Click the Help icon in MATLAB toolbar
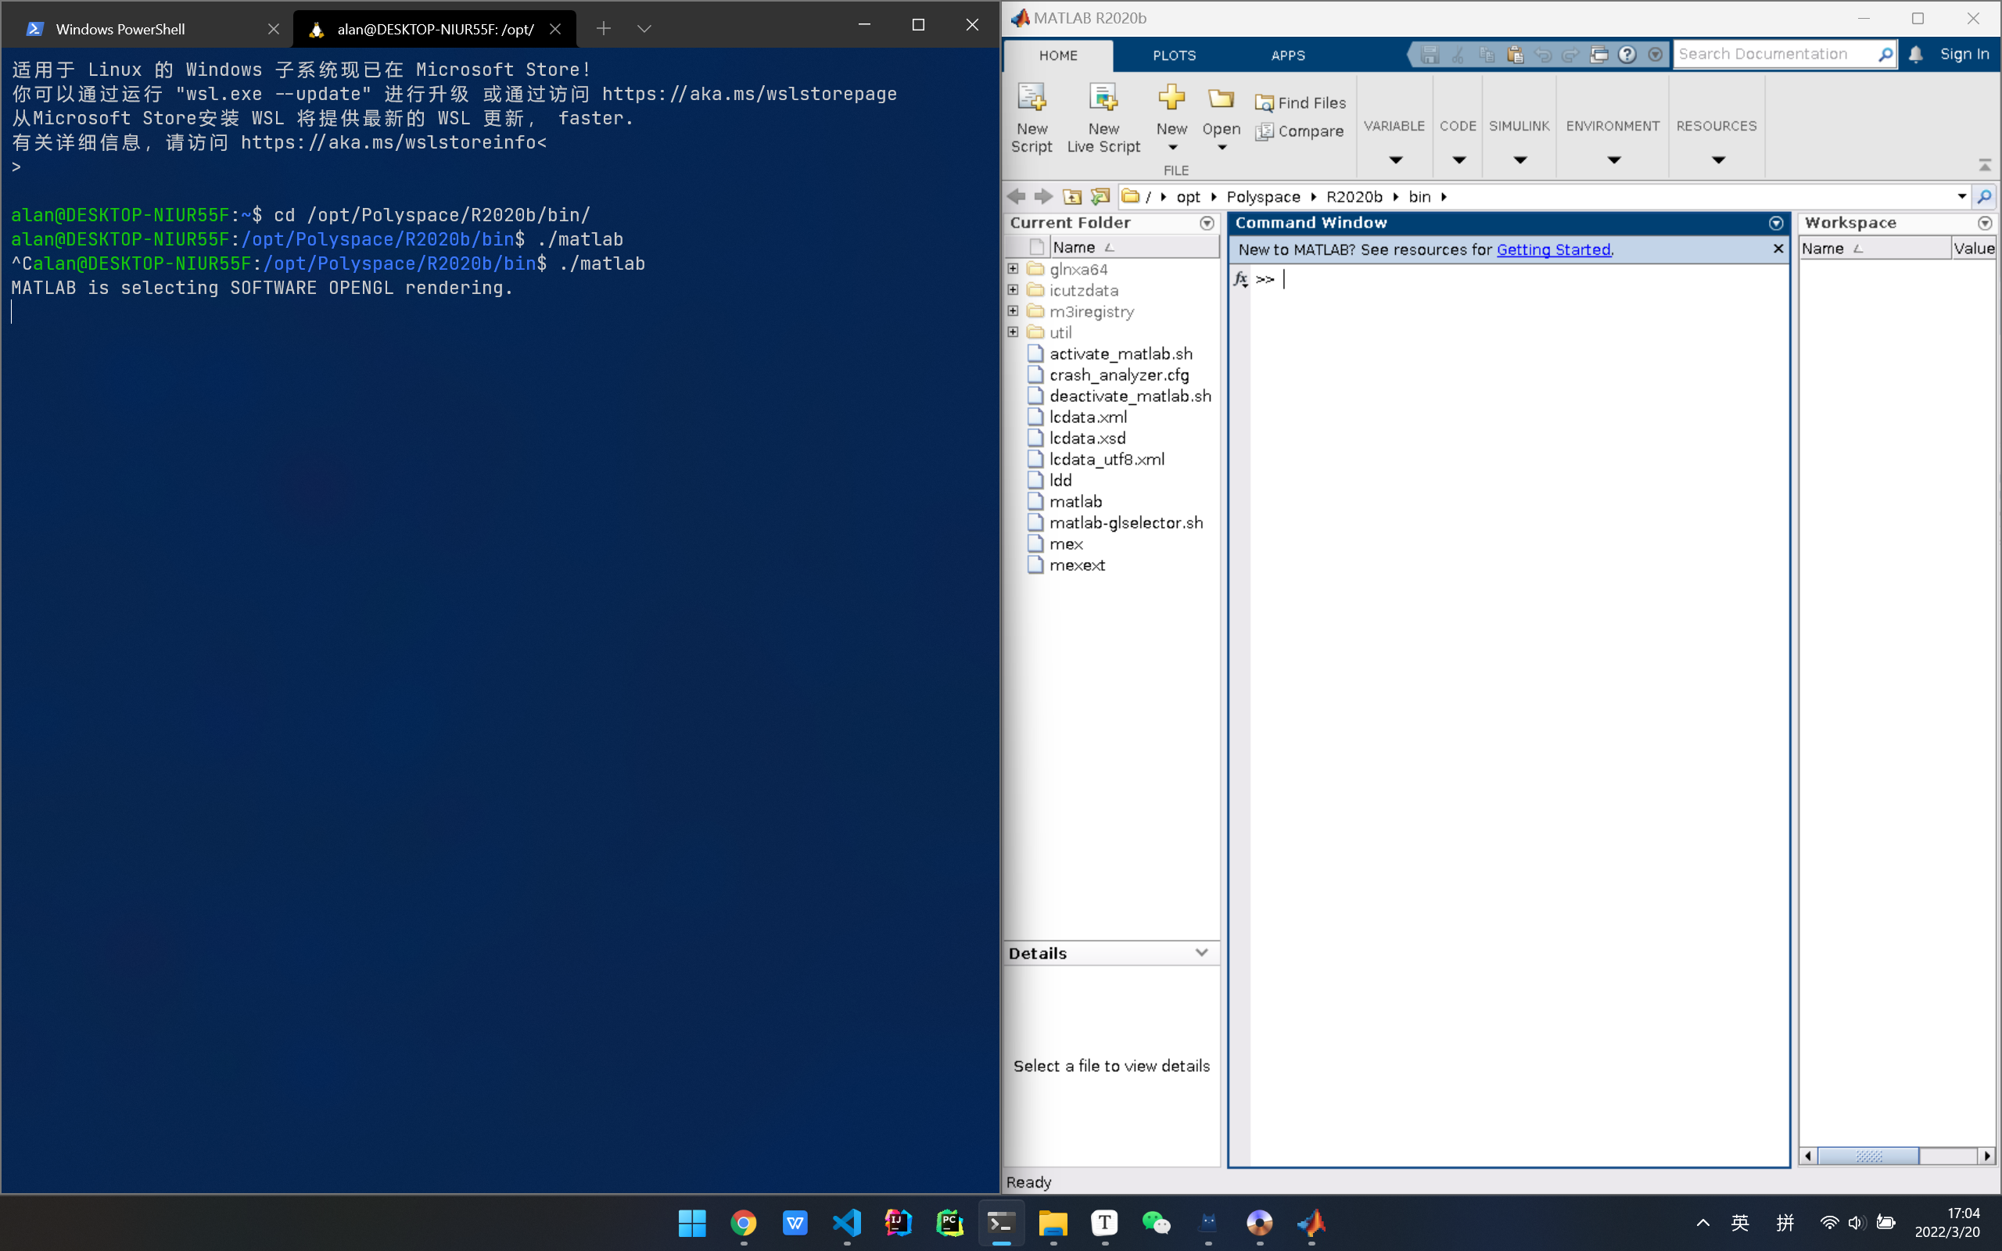 [x=1627, y=55]
